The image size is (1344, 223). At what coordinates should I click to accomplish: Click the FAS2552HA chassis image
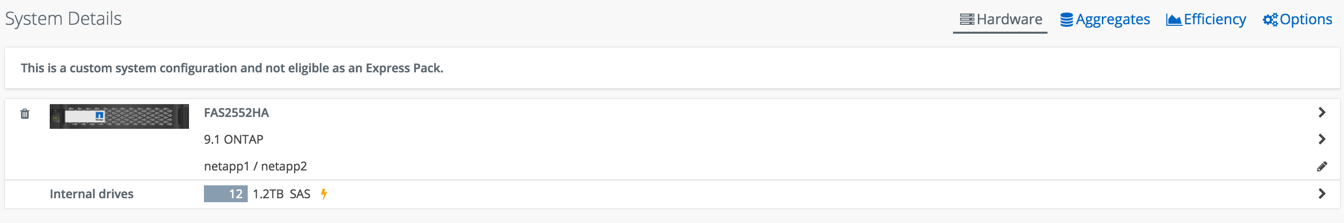point(119,116)
